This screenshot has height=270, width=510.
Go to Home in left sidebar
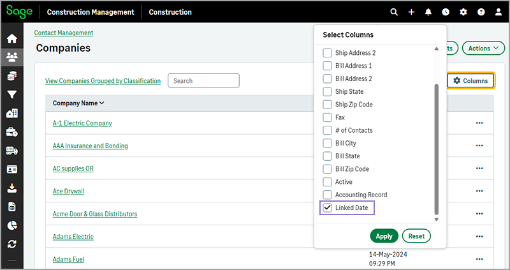click(x=11, y=38)
